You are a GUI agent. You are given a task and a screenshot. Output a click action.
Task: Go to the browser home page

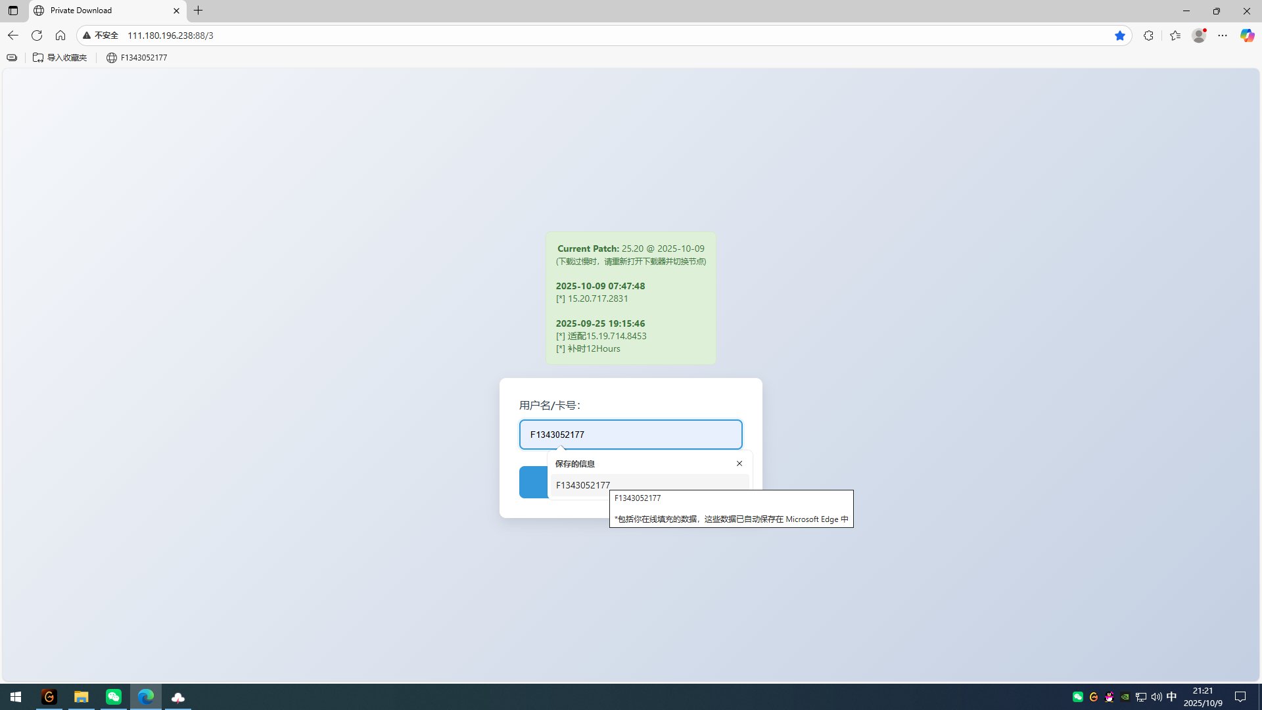pos(60,35)
